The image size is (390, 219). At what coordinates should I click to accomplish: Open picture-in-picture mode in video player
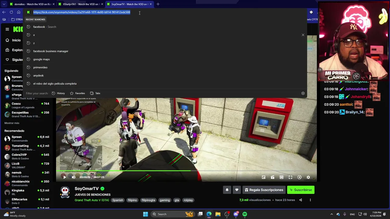264,177
